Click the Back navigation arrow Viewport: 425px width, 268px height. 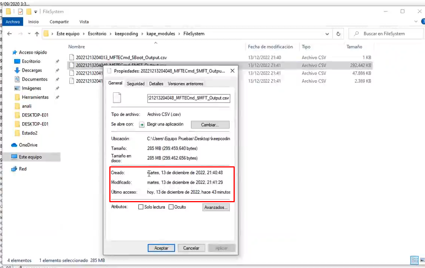9,34
